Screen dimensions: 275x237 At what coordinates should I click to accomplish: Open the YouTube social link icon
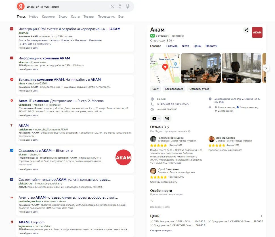point(154,118)
